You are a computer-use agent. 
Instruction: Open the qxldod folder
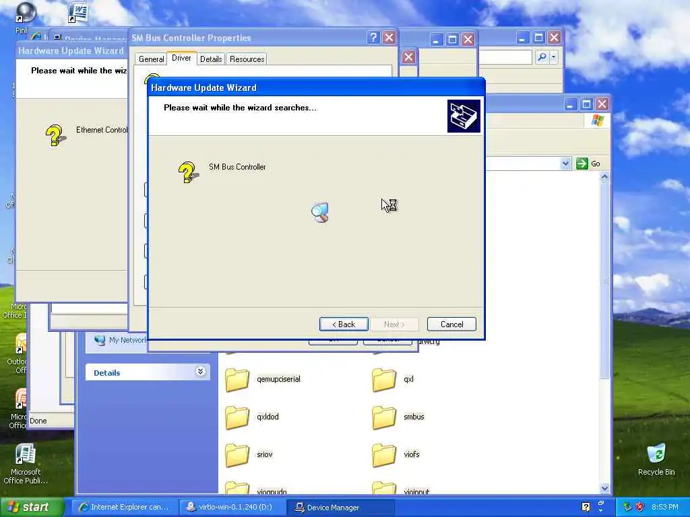(237, 417)
